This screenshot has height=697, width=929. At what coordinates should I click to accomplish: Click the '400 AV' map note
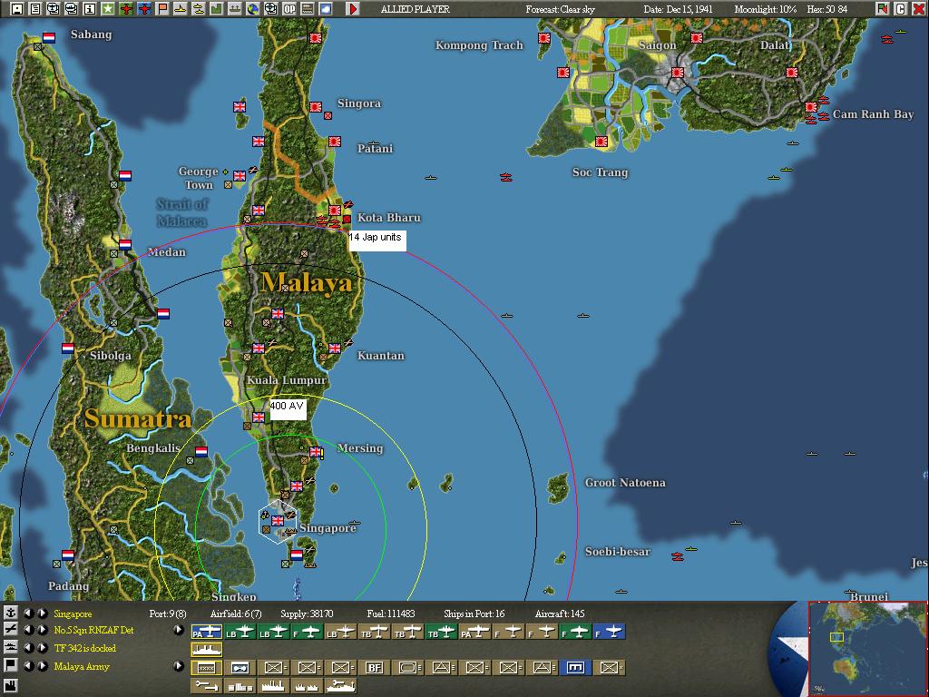pyautogui.click(x=288, y=409)
